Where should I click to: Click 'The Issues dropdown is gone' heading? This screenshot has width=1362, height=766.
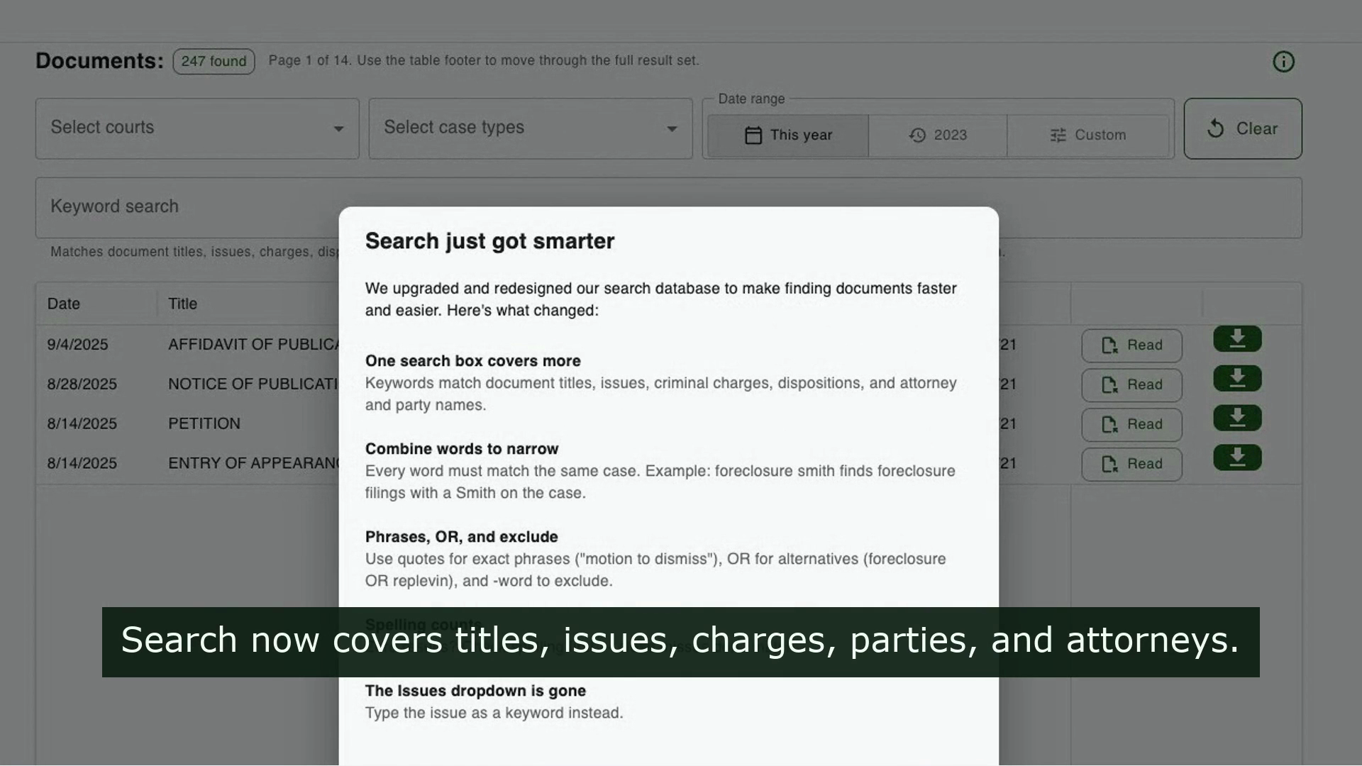(x=475, y=691)
